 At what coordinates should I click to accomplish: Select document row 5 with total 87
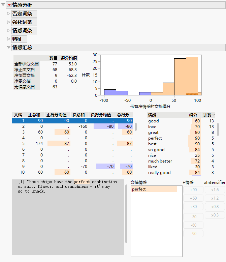pyautogui.click(x=72, y=144)
